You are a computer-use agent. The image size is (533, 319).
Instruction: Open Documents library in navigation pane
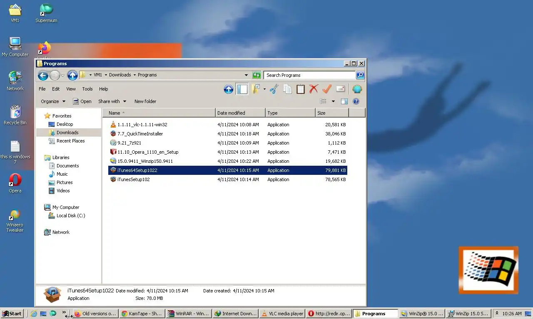67,166
